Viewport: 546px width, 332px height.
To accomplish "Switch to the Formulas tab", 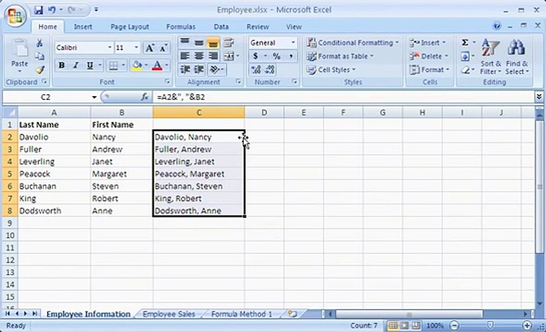I will [181, 27].
